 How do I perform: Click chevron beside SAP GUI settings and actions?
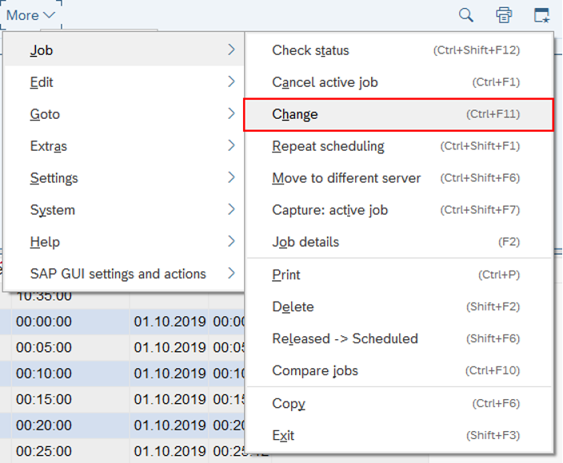click(x=232, y=273)
